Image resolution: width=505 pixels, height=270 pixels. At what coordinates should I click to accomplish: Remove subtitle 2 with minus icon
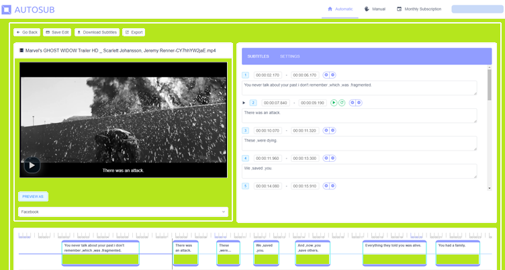359,103
